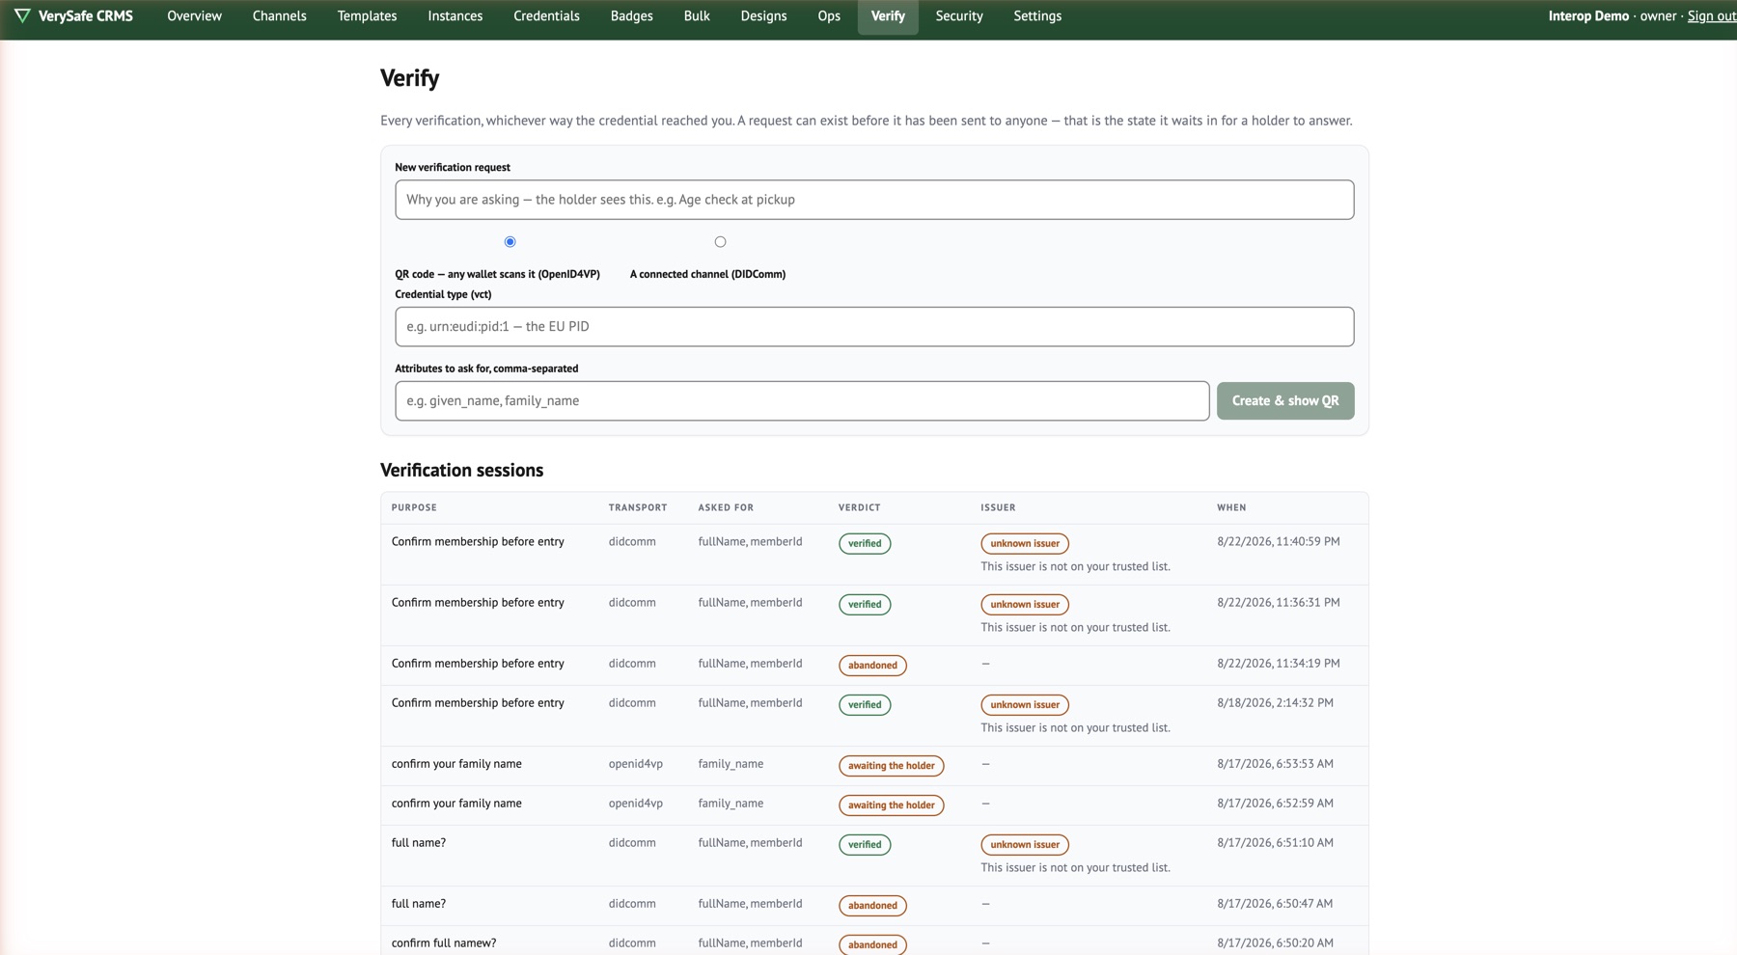1737x955 pixels.
Task: Open the Channels nav item
Action: [x=279, y=15]
